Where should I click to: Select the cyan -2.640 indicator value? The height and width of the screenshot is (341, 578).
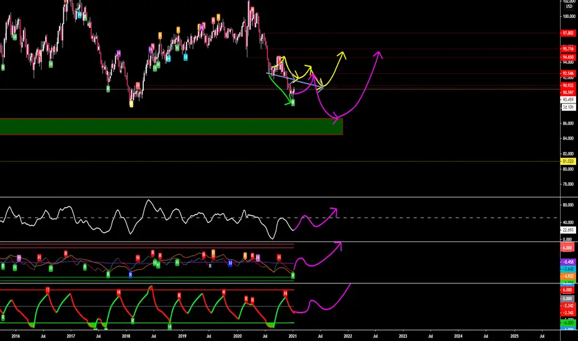click(568, 269)
